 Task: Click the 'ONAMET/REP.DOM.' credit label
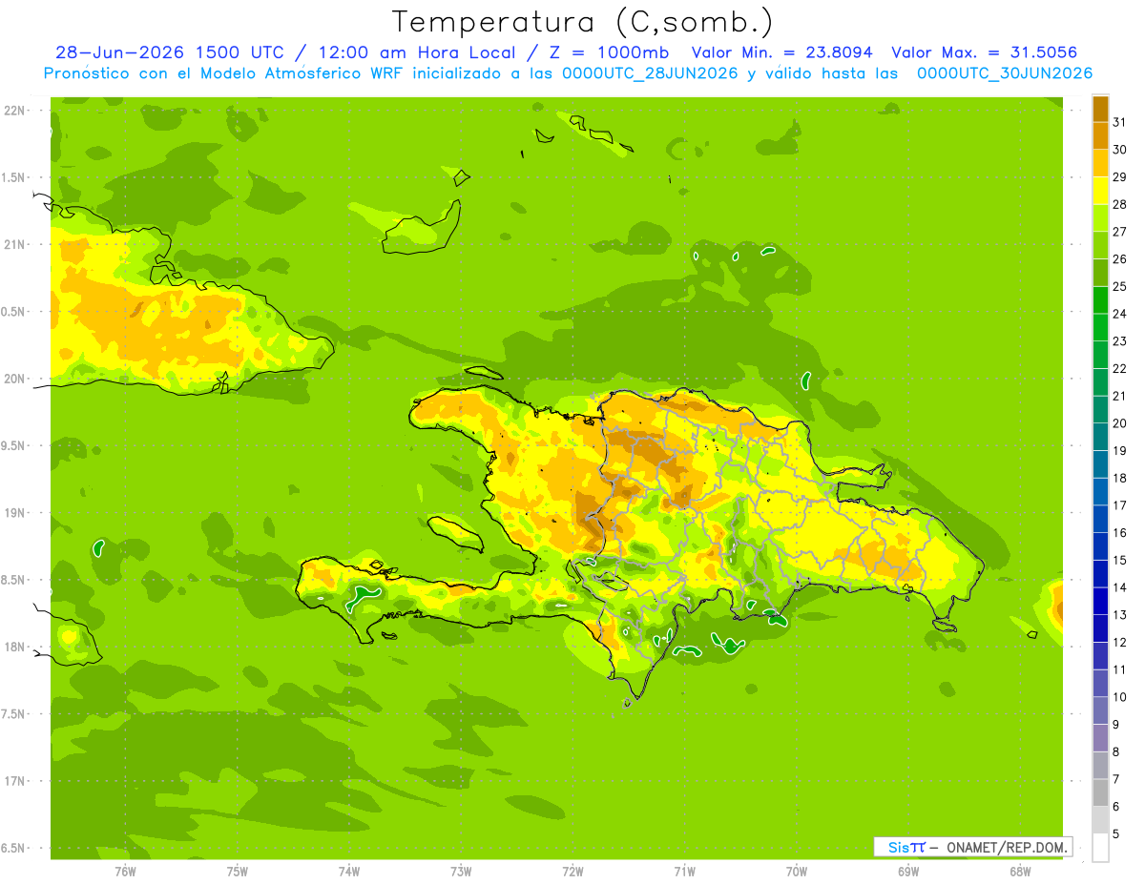1008,847
